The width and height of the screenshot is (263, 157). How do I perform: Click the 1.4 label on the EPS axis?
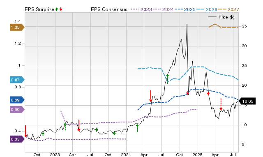click(x=18, y=22)
